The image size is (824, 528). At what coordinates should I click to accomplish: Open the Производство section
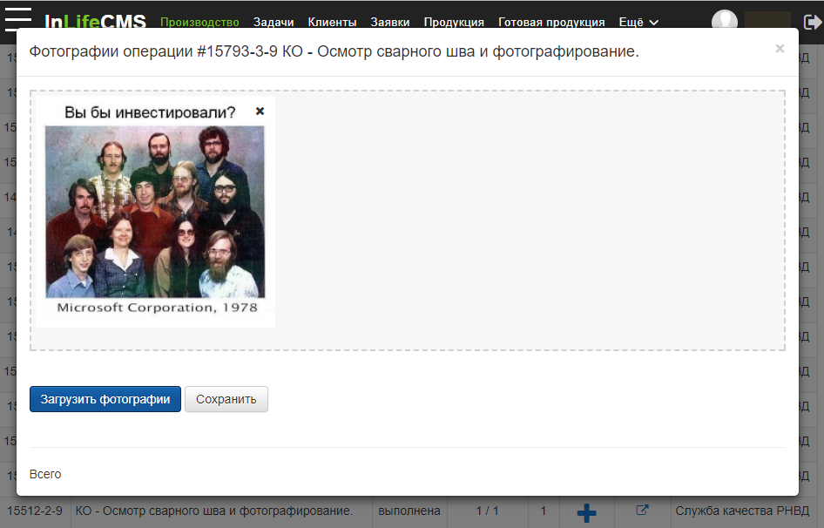[199, 23]
